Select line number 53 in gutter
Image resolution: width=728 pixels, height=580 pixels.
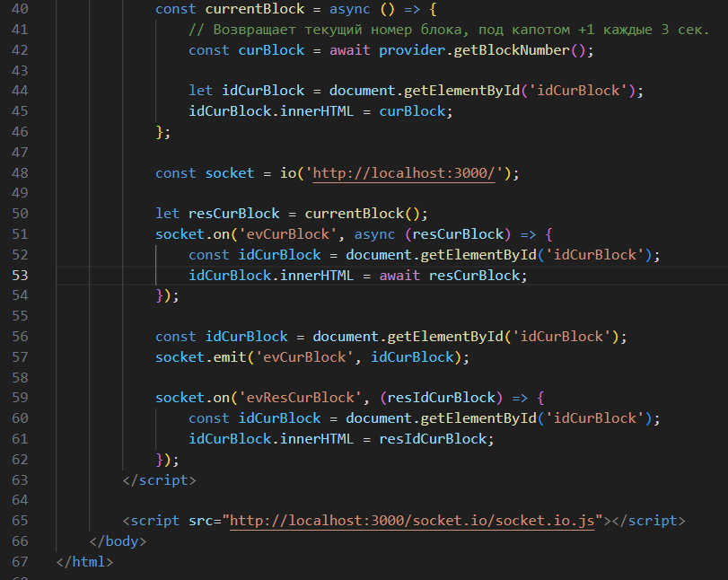click(x=20, y=276)
